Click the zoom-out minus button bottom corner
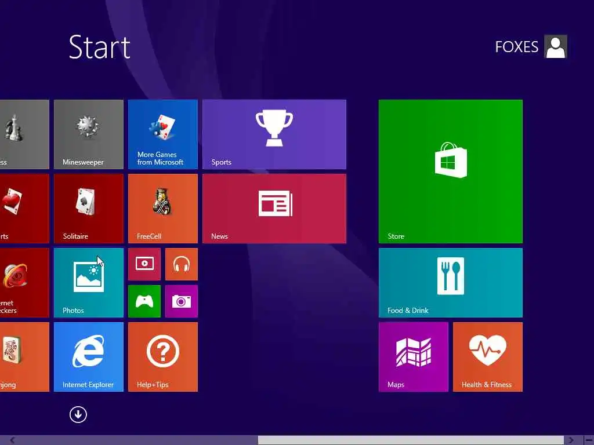Image resolution: width=594 pixels, height=445 pixels. coord(589,440)
